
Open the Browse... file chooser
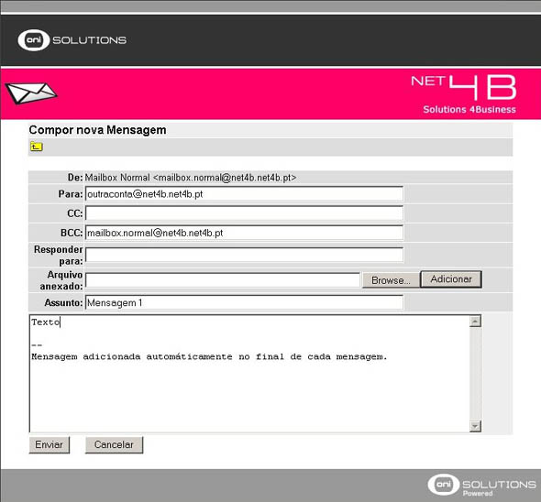pos(391,280)
